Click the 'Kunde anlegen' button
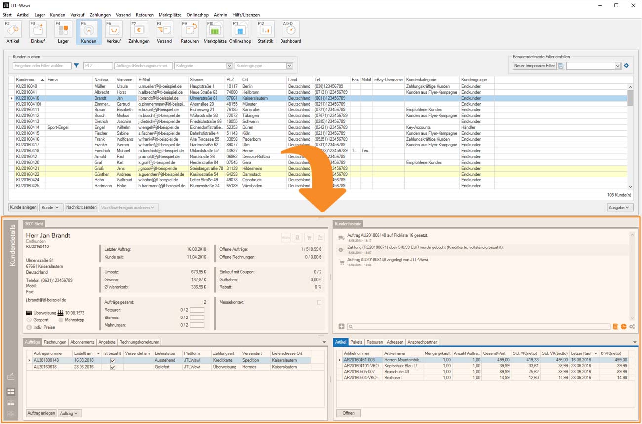The height and width of the screenshot is (424, 642). (x=23, y=208)
